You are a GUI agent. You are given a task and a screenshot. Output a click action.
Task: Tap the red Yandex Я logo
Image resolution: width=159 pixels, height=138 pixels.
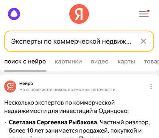click(x=79, y=14)
